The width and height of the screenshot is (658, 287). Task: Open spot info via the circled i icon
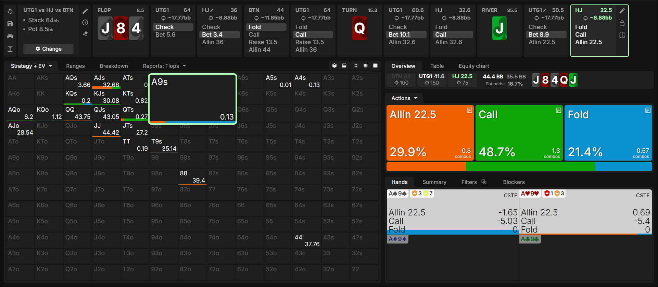85,23
